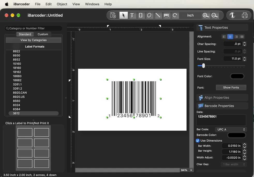Click the rotate tool icon
The height and width of the screenshot is (177, 254).
pos(175,15)
